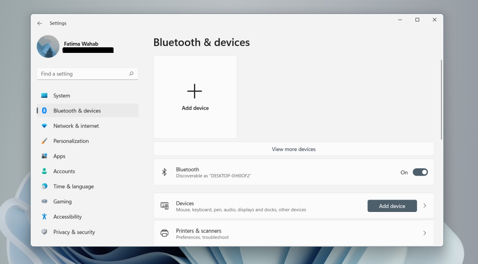
Task: Click the Find a setting search box
Action: pyautogui.click(x=88, y=74)
